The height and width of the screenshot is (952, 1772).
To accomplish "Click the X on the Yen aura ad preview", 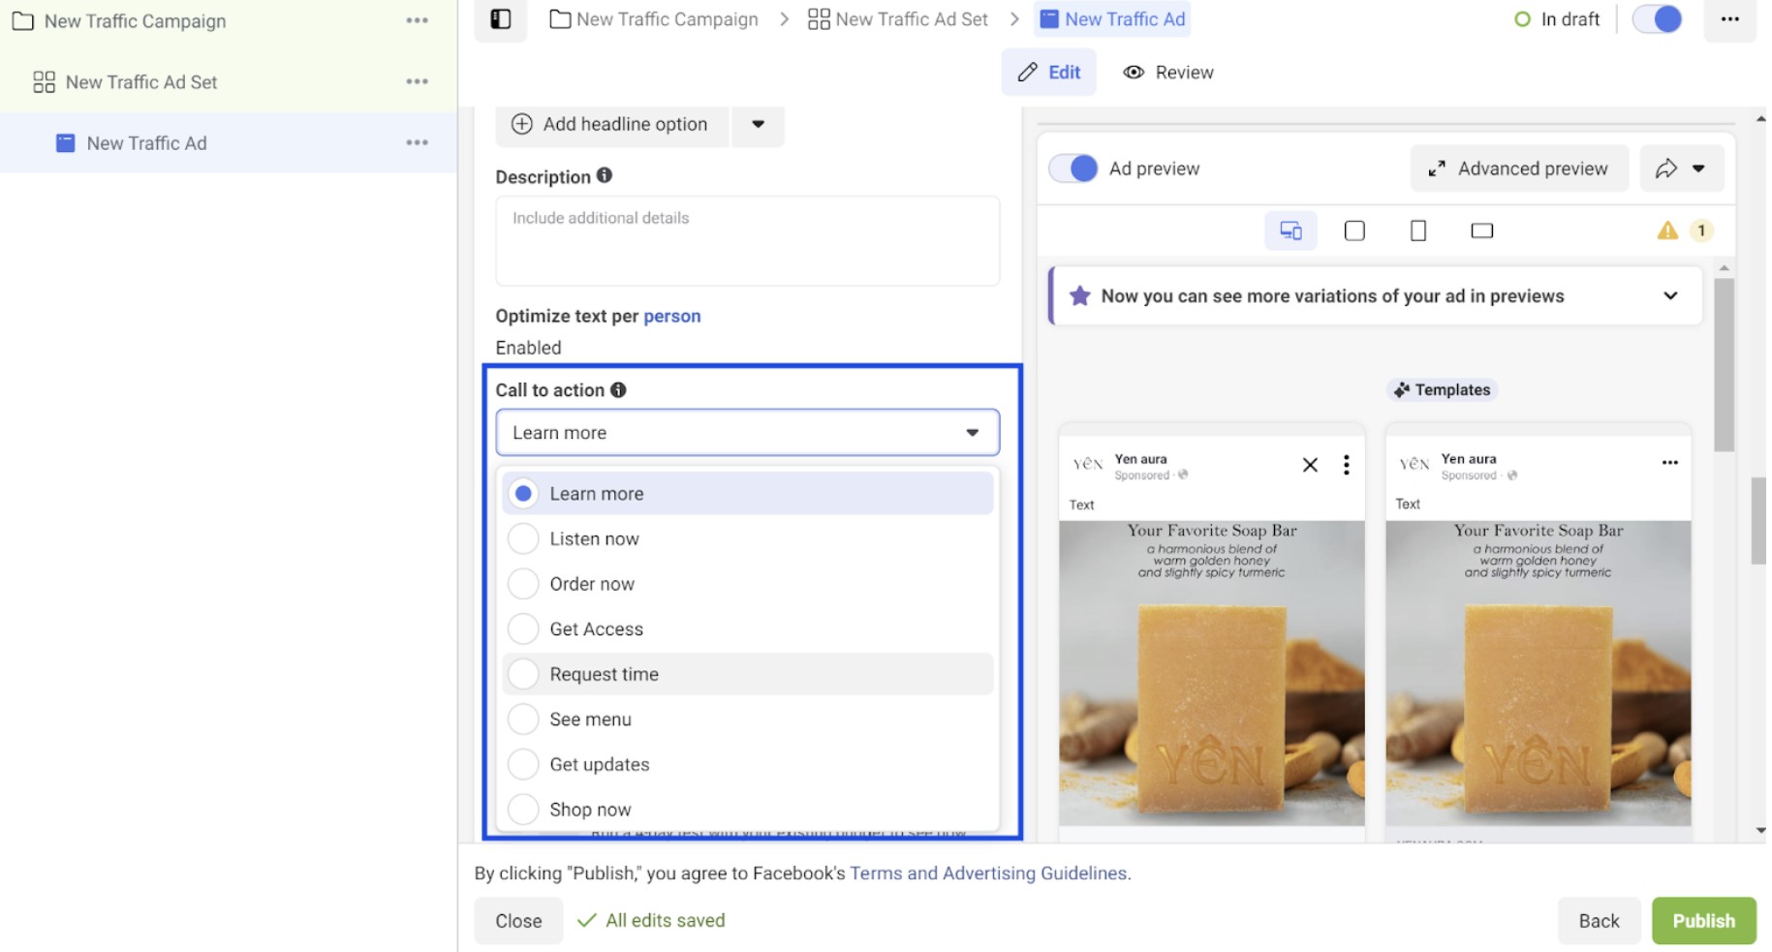I will pyautogui.click(x=1310, y=464).
